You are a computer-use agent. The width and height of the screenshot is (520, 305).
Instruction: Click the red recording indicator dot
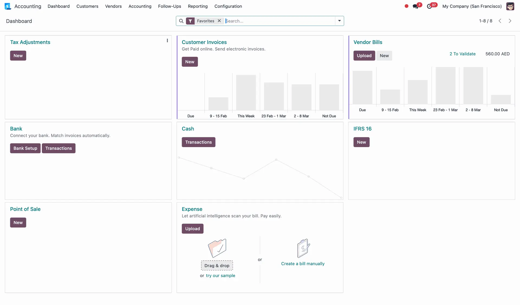point(406,6)
